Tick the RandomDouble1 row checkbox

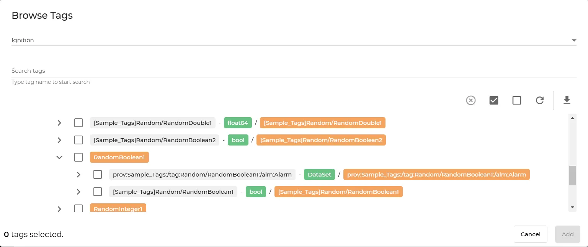click(x=78, y=123)
